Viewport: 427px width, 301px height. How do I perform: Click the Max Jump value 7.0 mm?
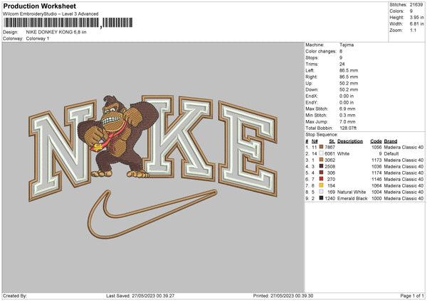click(347, 121)
